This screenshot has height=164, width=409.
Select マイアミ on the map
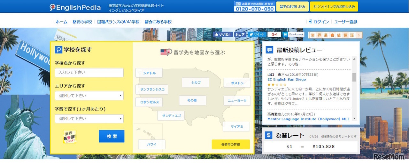pyautogui.click(x=236, y=126)
